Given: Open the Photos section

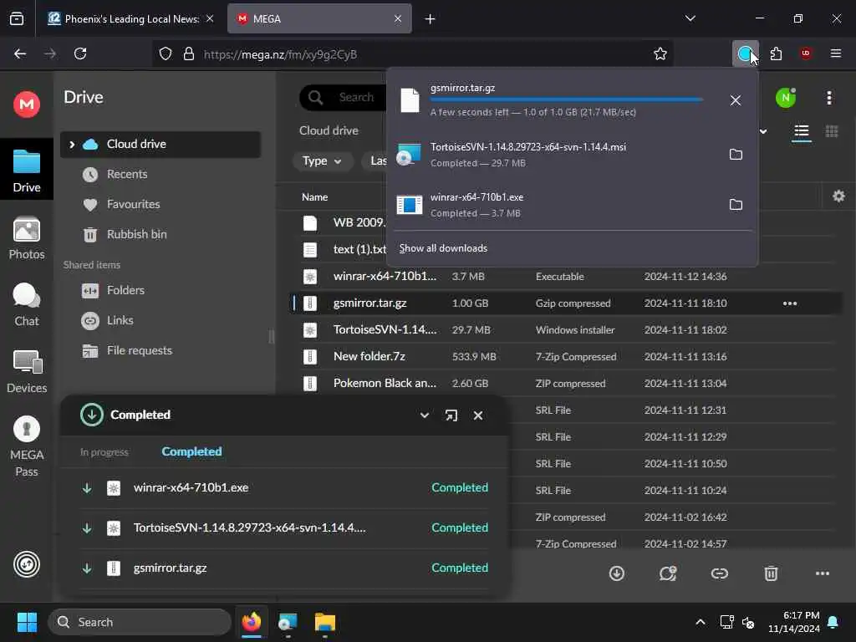Looking at the screenshot, I should 26,237.
